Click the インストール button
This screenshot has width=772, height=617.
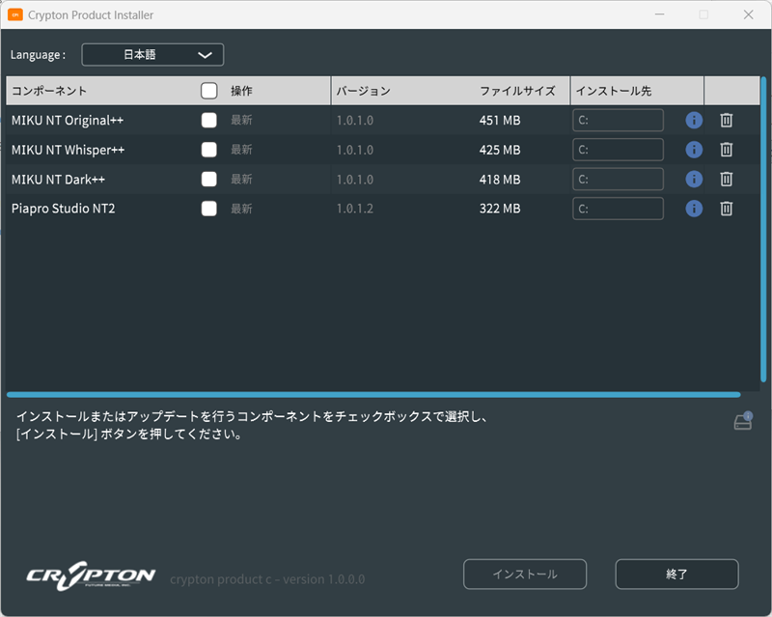(525, 575)
